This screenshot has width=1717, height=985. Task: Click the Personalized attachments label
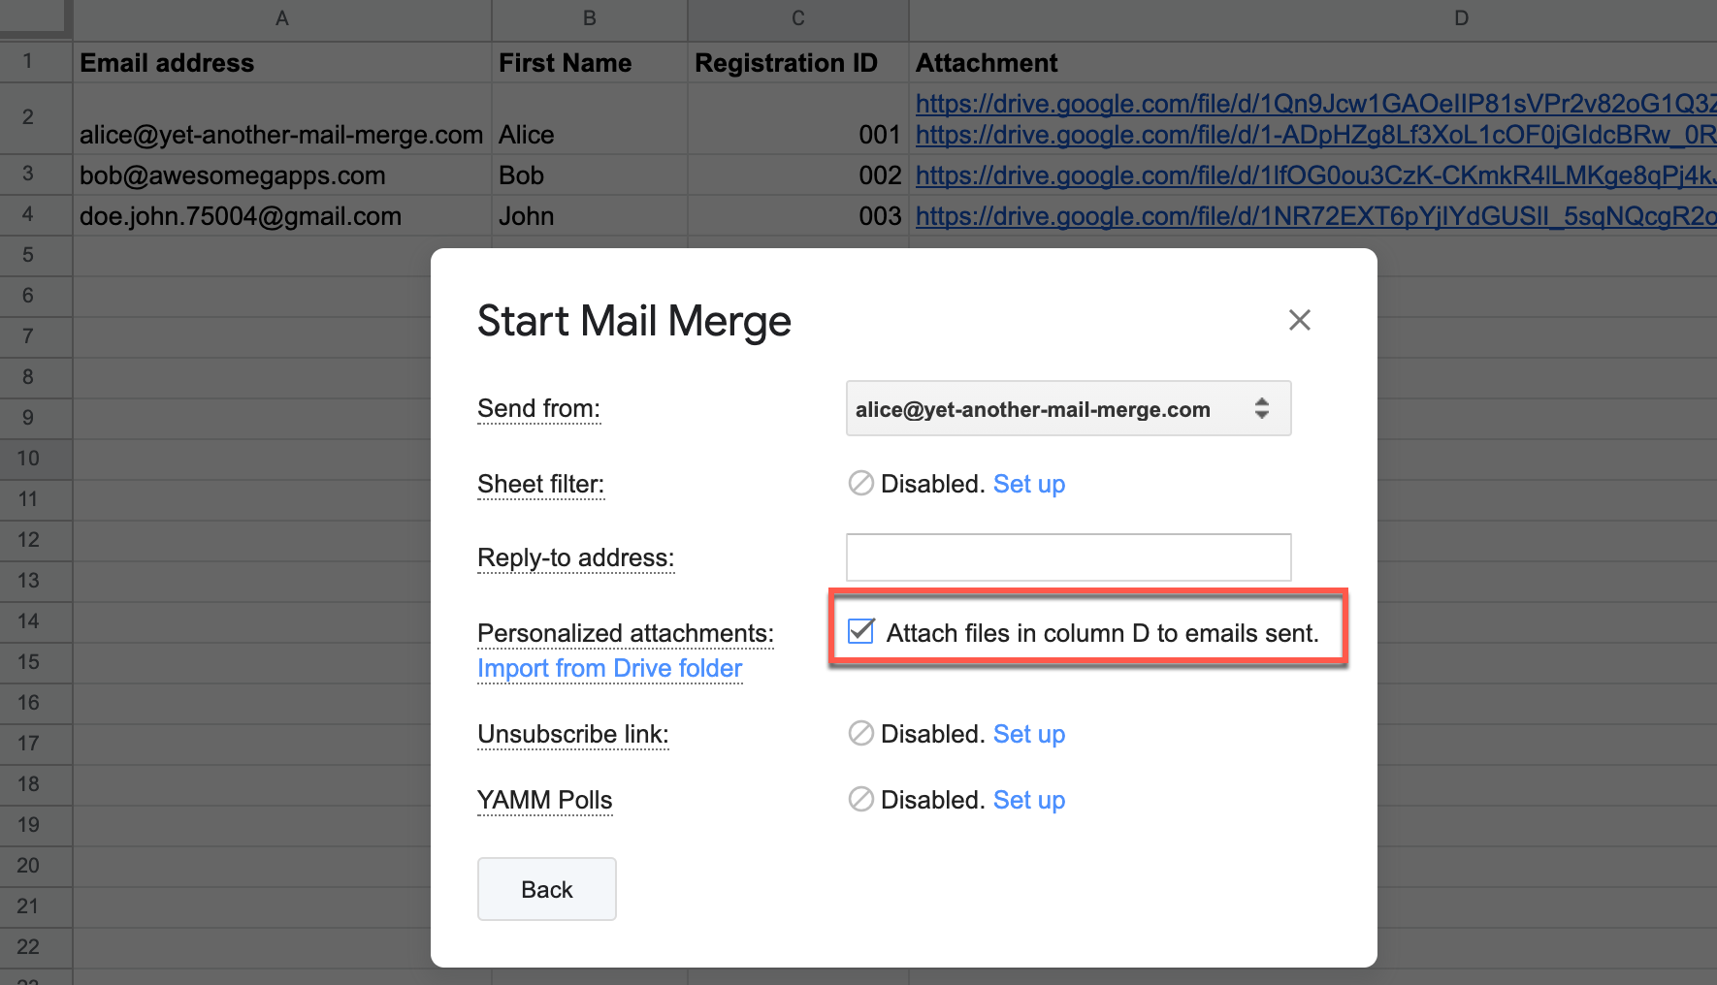pos(625,633)
